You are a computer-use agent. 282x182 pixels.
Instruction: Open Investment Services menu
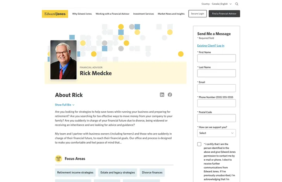click(x=143, y=14)
